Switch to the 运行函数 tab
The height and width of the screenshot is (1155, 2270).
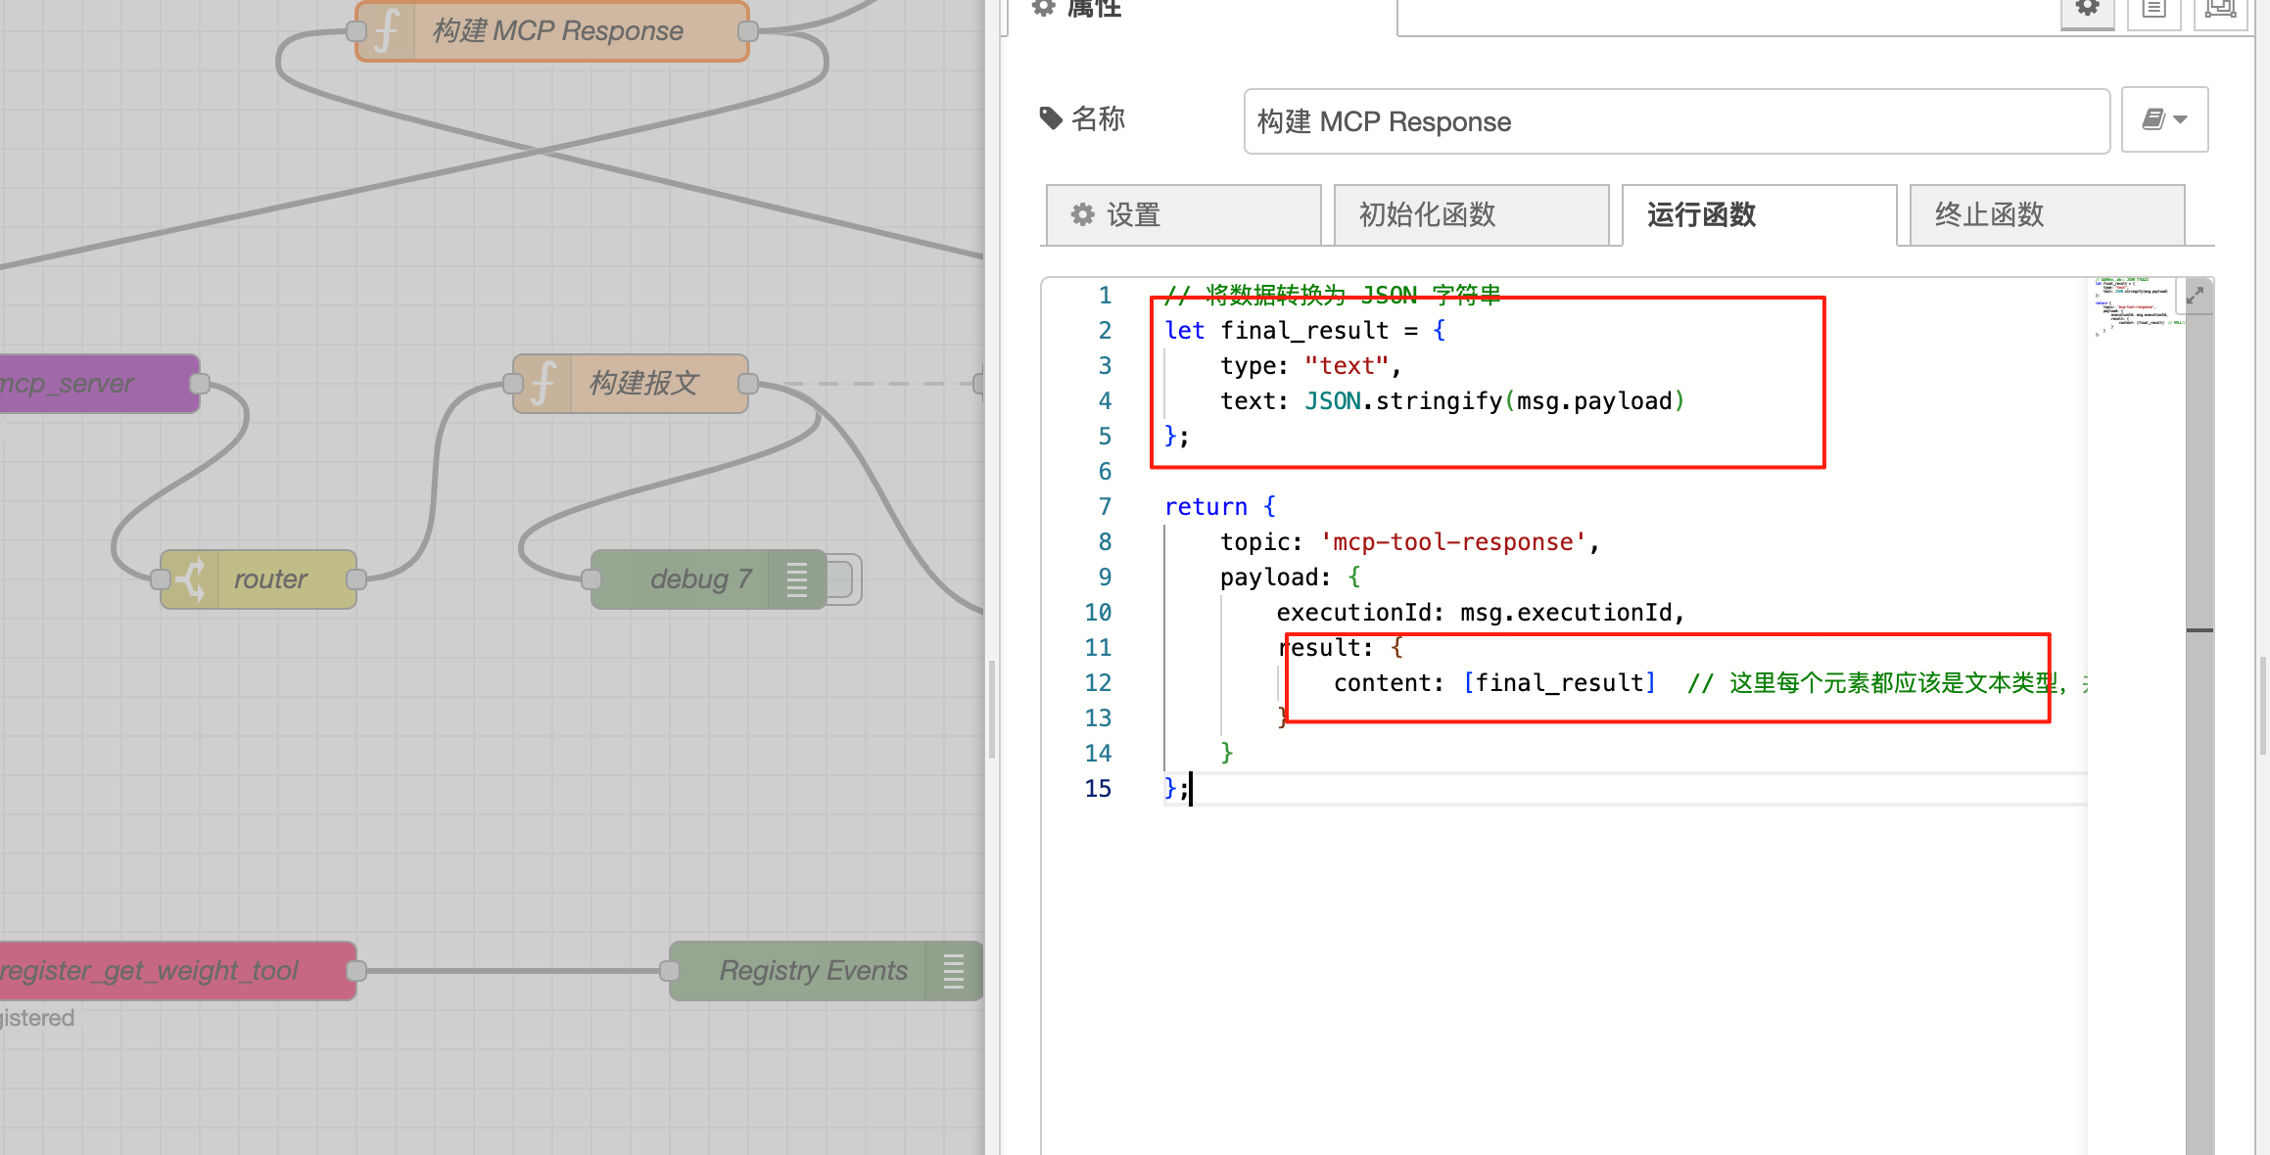(x=1758, y=214)
